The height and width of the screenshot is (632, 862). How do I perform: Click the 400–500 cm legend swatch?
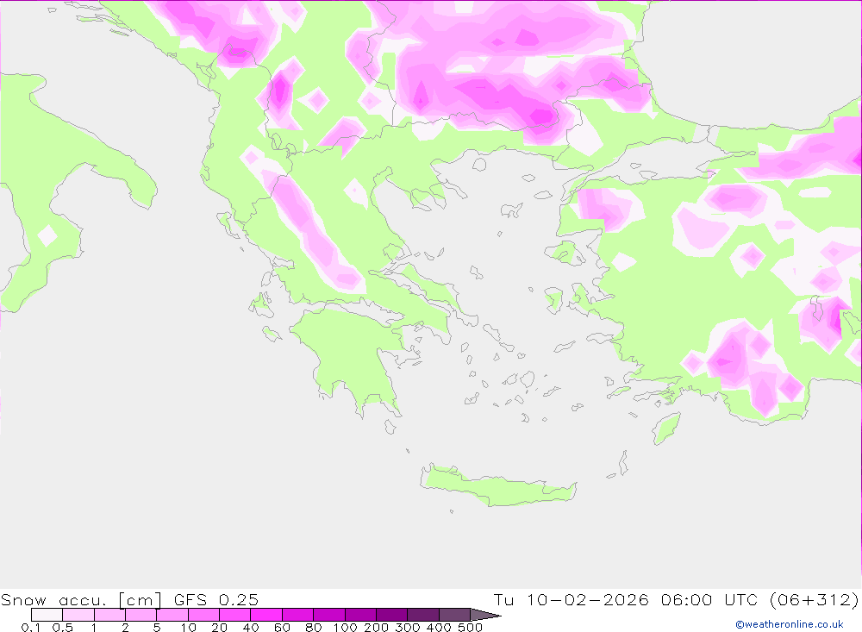click(x=454, y=615)
